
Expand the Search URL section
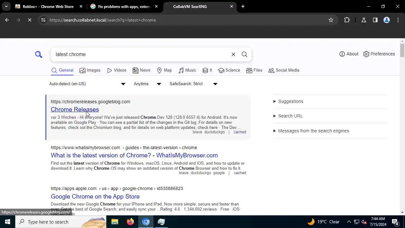click(288, 116)
